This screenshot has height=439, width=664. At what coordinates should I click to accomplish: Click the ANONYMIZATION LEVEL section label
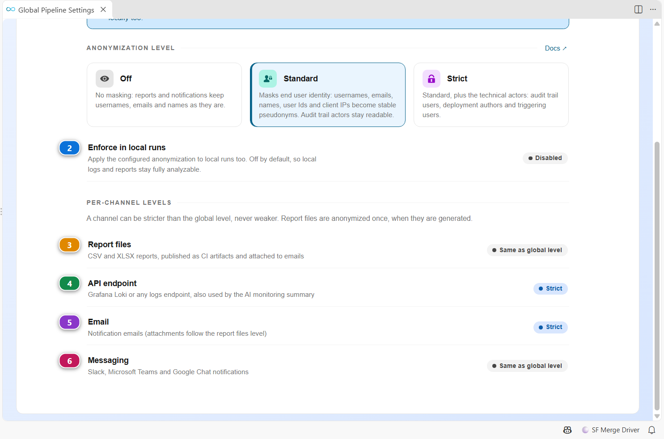tap(131, 48)
